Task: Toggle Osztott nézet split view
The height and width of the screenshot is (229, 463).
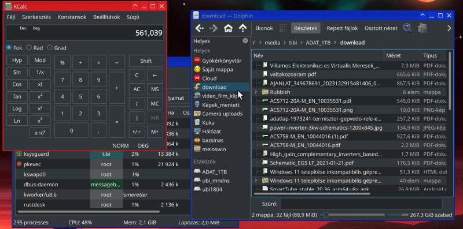Action: [x=381, y=28]
